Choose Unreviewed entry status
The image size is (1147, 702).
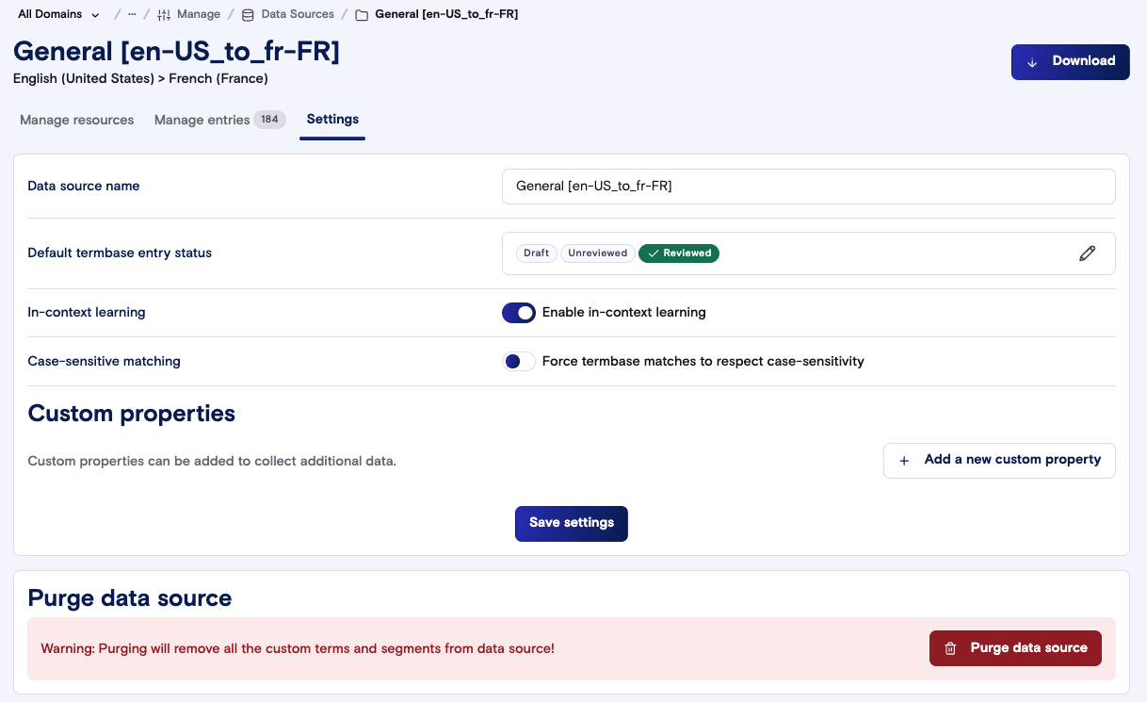tap(598, 253)
